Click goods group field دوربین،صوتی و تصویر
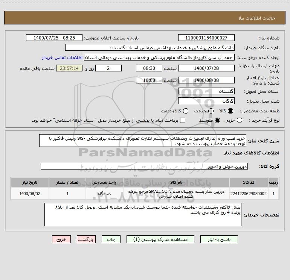The height and width of the screenshot is (280, 290). [144, 166]
